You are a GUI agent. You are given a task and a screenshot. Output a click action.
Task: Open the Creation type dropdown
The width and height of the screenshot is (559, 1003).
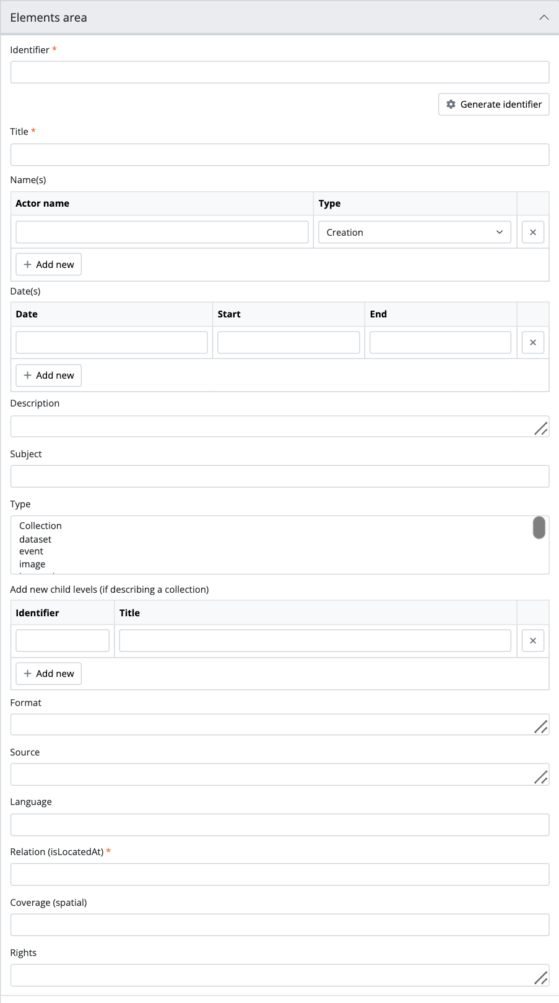point(414,232)
